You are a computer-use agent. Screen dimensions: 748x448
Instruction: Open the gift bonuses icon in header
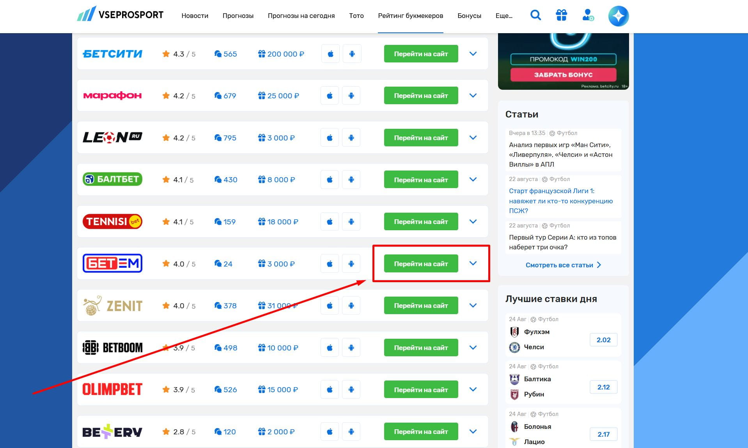click(x=561, y=16)
